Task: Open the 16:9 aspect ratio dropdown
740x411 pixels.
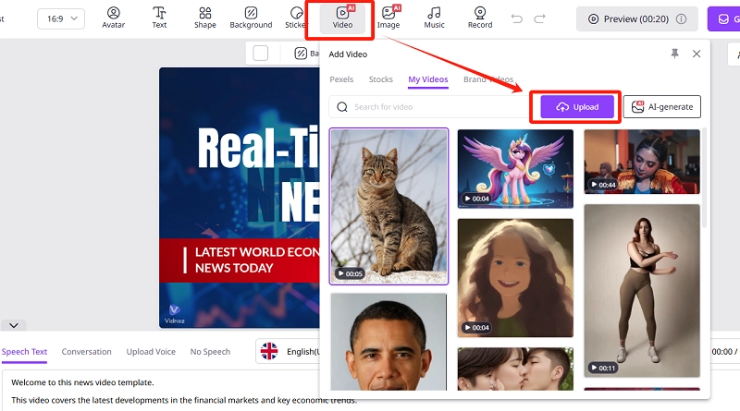Action: click(x=61, y=18)
